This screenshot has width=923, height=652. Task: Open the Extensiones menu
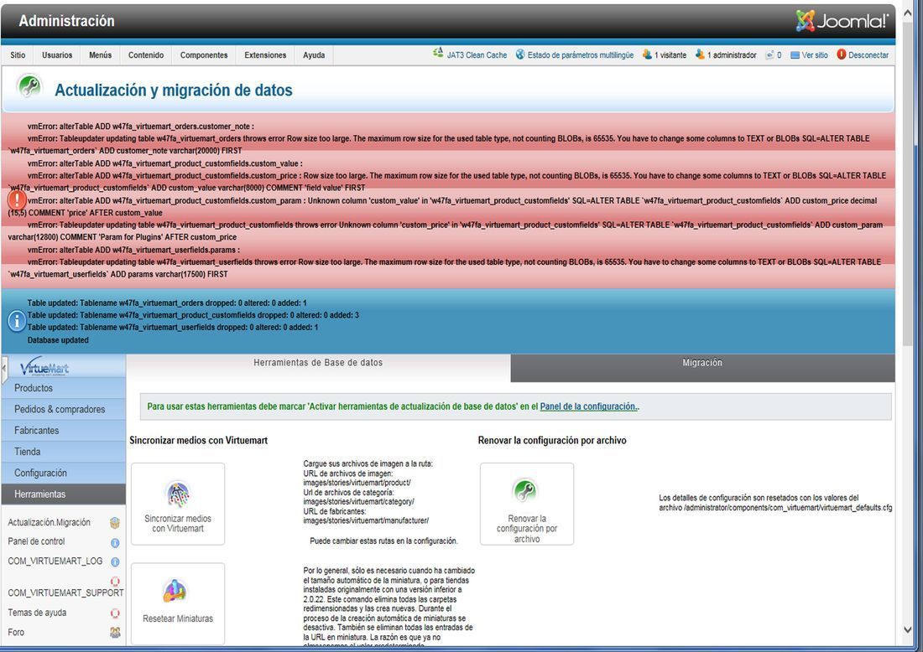[x=265, y=55]
